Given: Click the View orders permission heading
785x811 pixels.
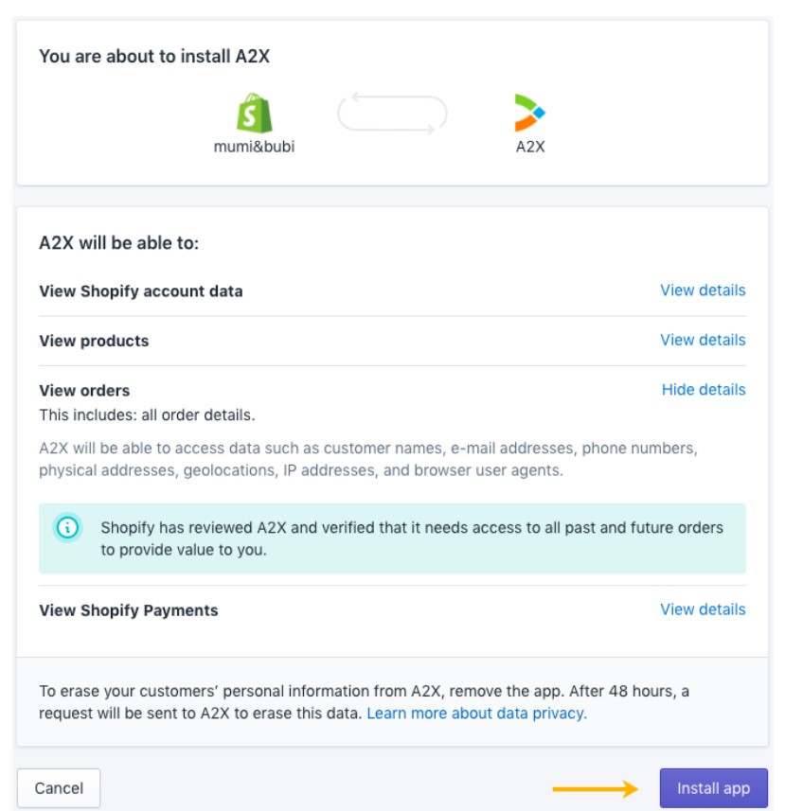Looking at the screenshot, I should [x=84, y=390].
